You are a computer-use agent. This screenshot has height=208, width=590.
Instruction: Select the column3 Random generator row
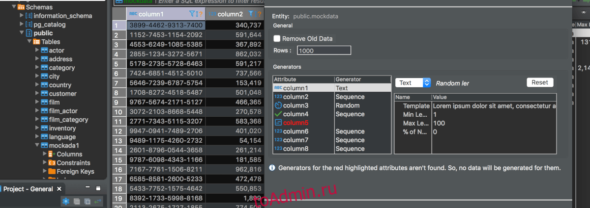[332, 105]
